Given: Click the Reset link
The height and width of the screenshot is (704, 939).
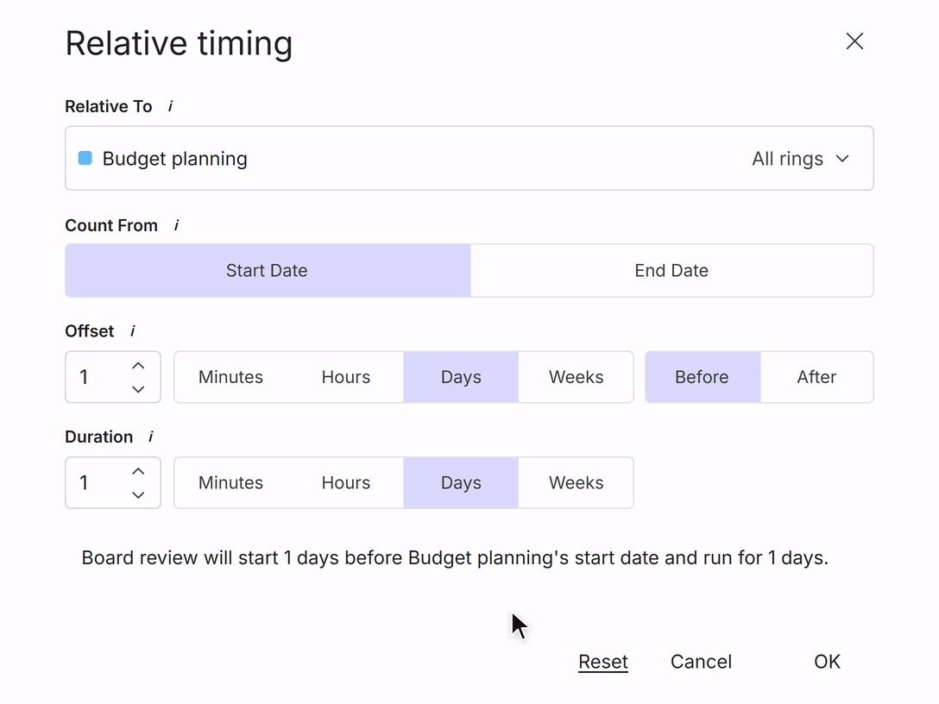Looking at the screenshot, I should pos(603,662).
